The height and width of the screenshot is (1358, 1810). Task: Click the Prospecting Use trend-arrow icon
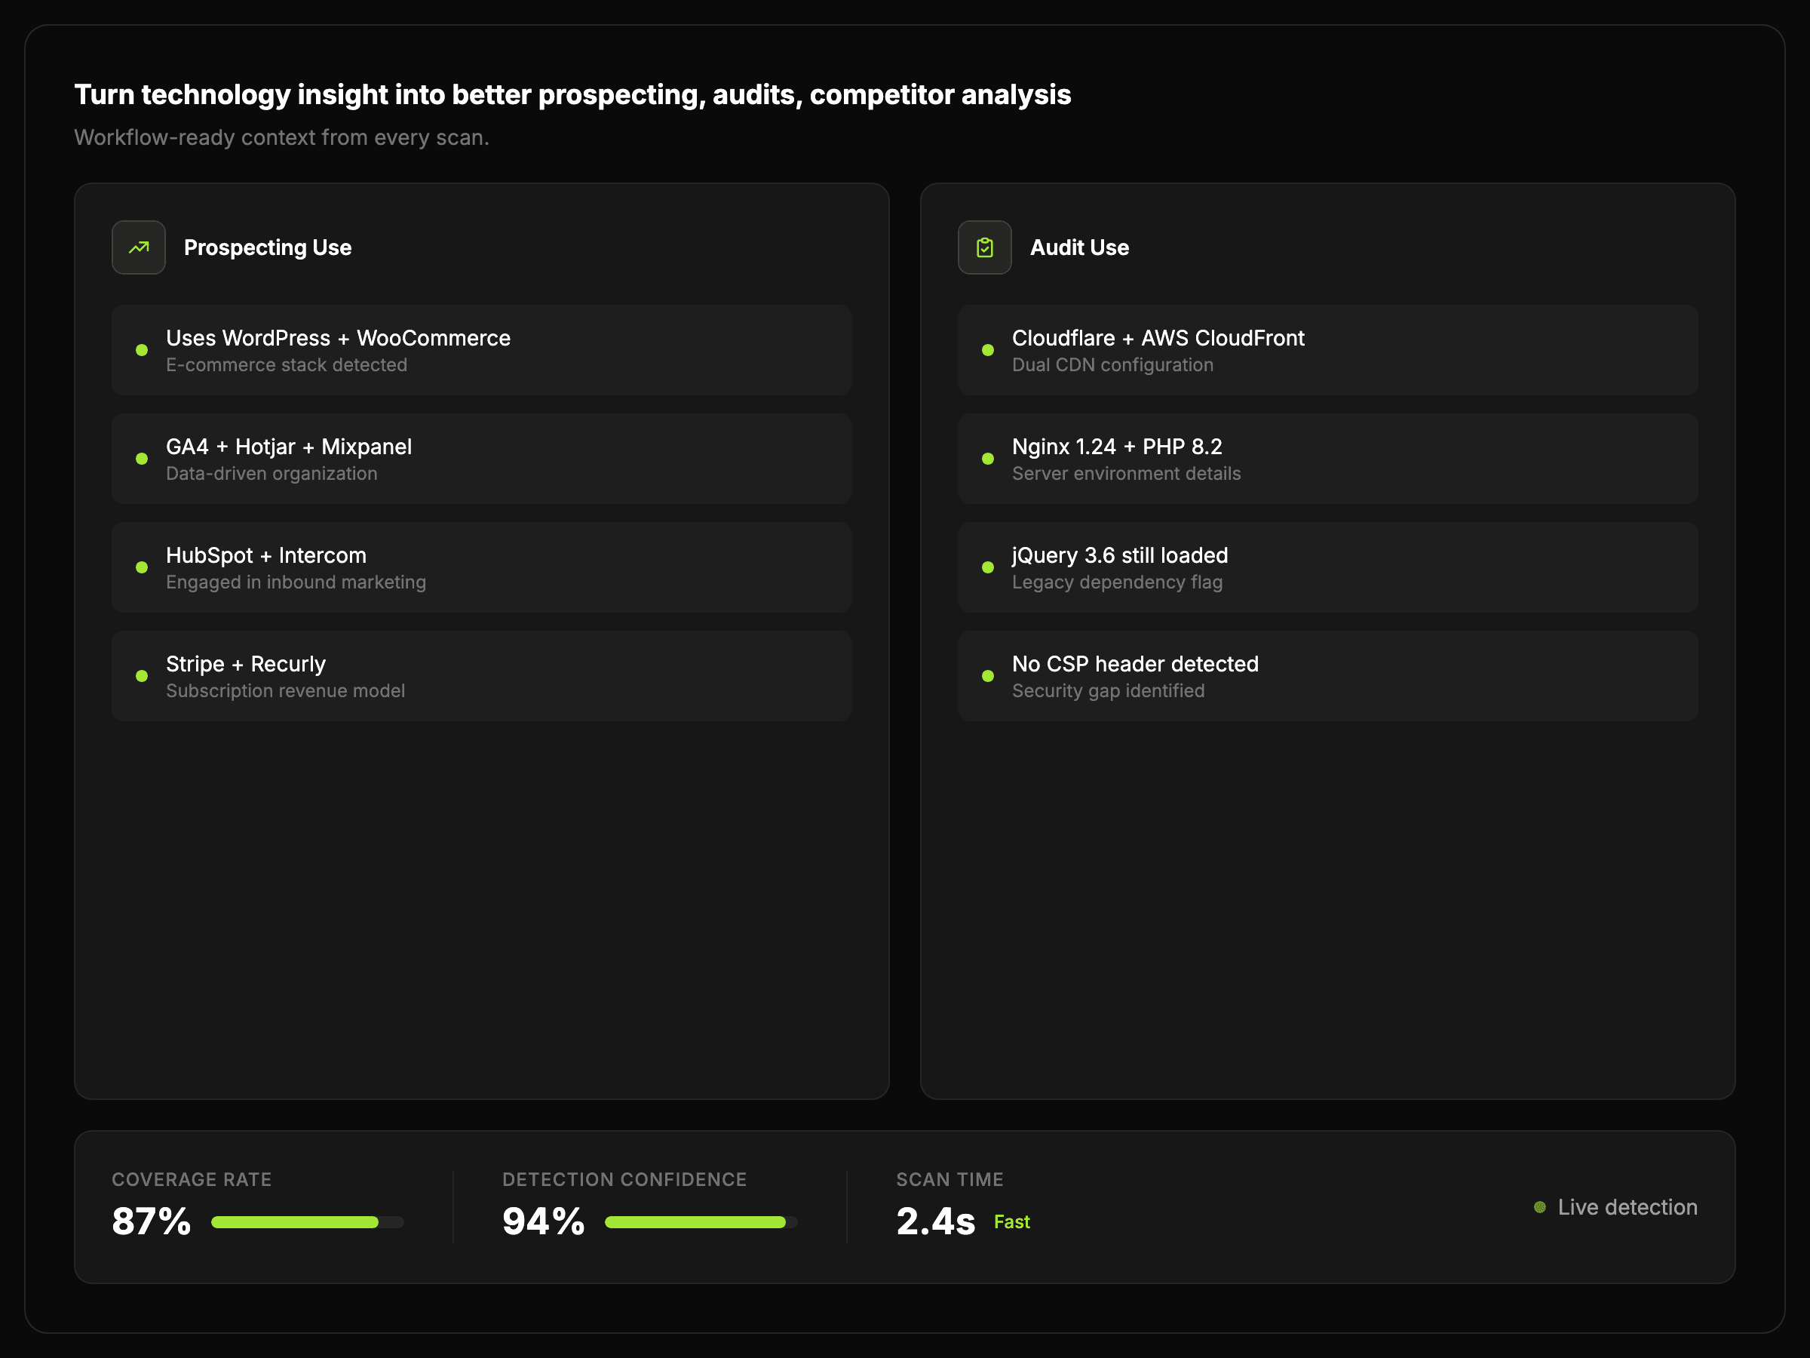click(138, 247)
